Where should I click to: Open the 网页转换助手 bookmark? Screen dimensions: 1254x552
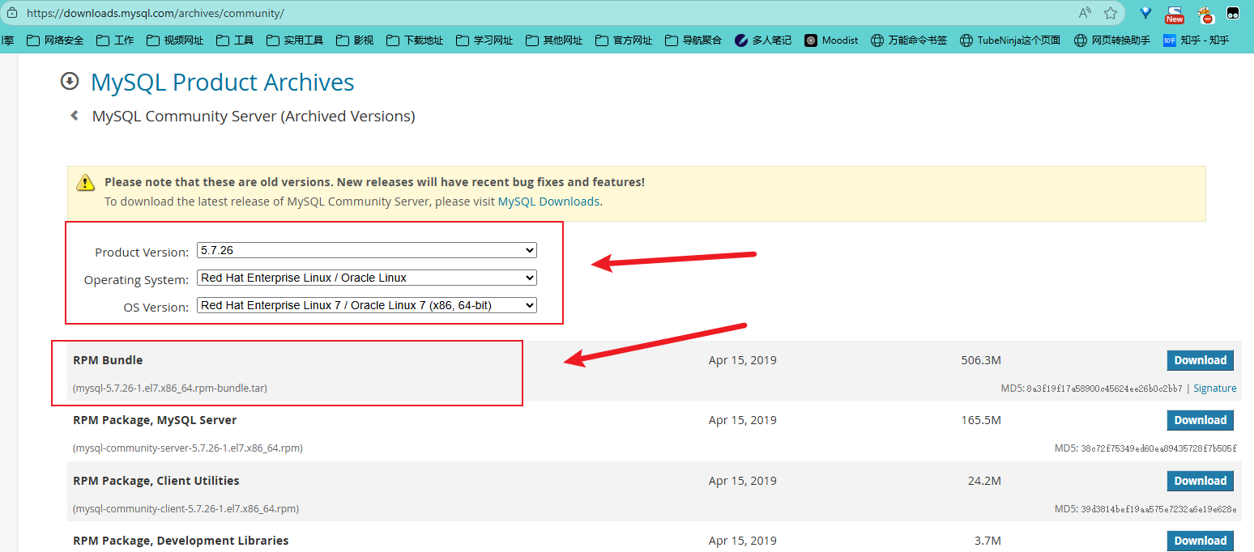[1112, 40]
